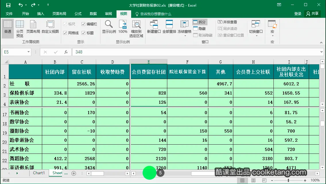
Task: Open the Home (开始) tab
Action: coord(25,14)
